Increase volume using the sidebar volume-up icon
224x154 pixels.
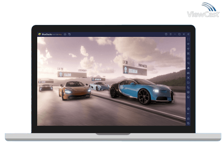188,44
